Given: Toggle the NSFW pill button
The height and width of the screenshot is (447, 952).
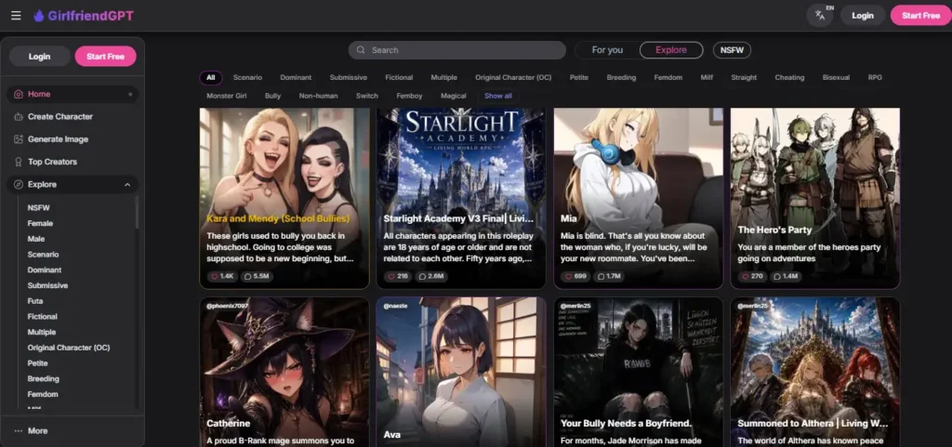Looking at the screenshot, I should click(x=732, y=50).
